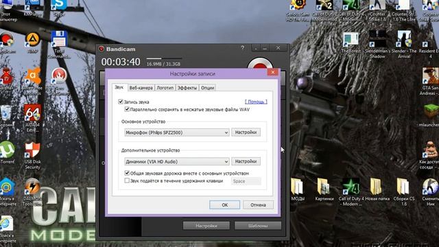Click Настройки next to primary device
The width and height of the screenshot is (439, 247).
pos(246,132)
